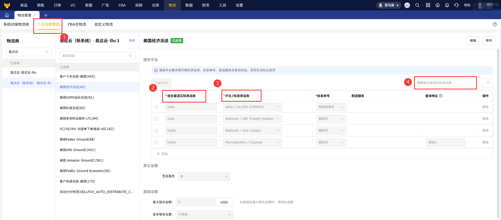The height and width of the screenshot is (220, 501).
Task: Open the 数据 top menu
Action: point(189,5)
